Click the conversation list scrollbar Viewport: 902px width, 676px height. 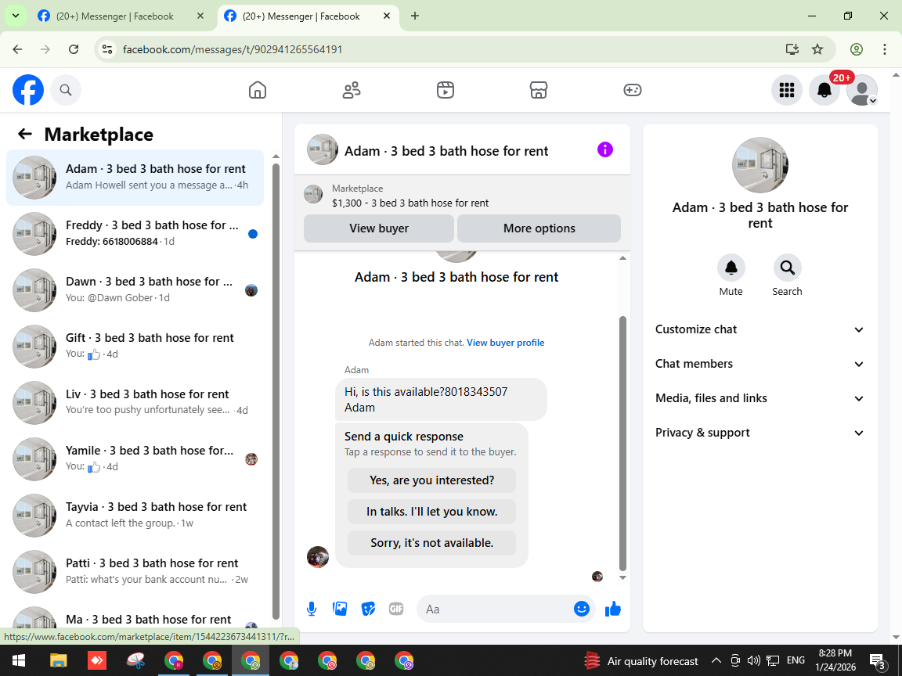[x=276, y=391]
